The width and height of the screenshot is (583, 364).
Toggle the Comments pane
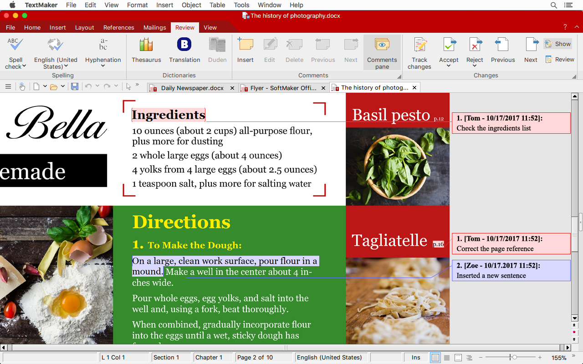point(382,53)
